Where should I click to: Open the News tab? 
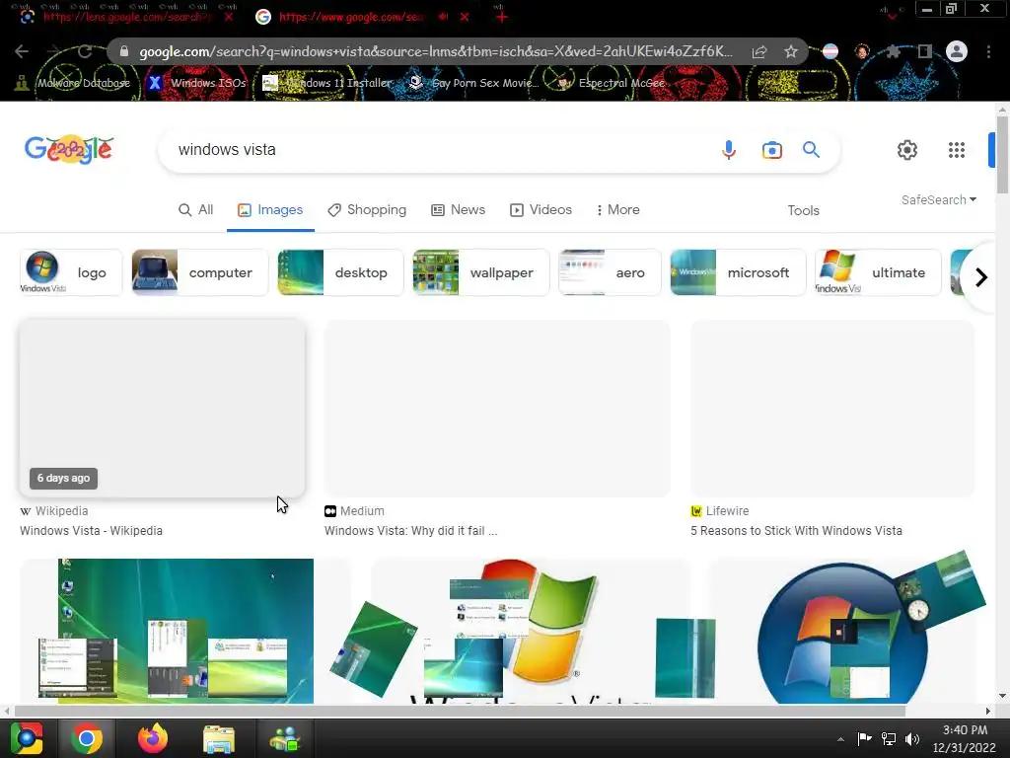458,210
